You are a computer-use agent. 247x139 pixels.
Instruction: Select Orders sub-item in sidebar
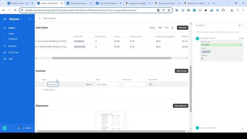(11, 34)
